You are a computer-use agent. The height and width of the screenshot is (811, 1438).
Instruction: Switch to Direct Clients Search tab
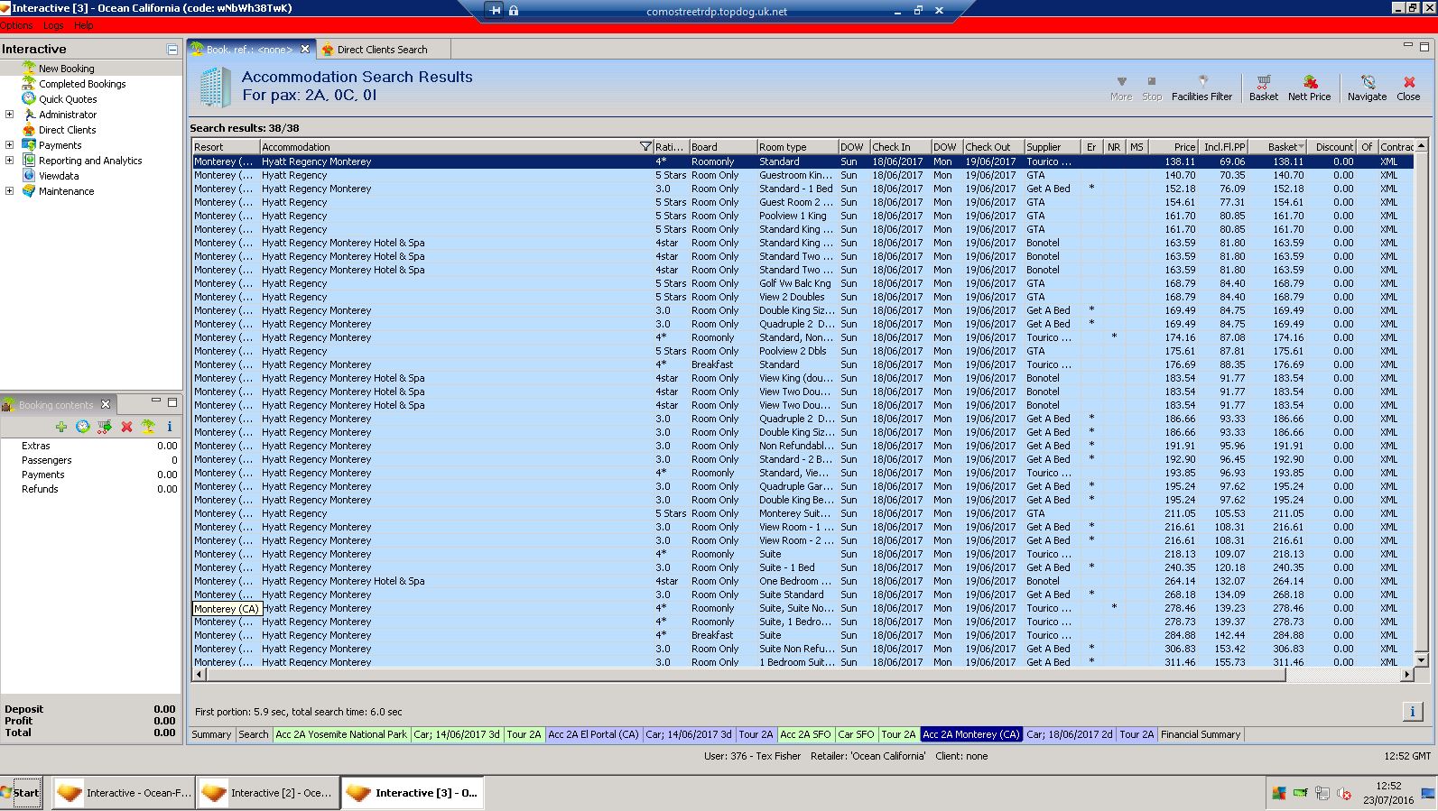(381, 50)
